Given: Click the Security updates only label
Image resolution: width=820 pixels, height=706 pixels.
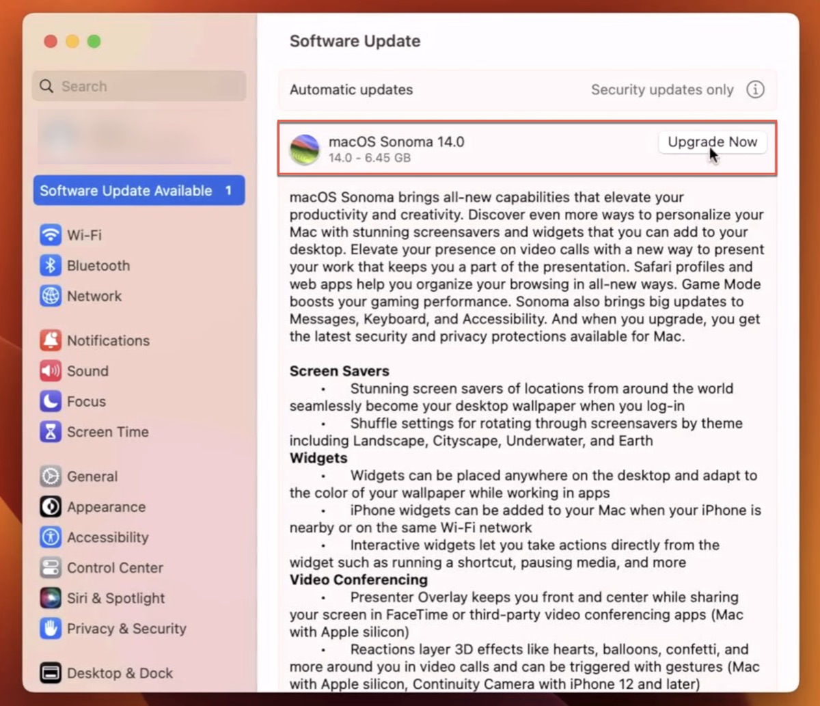Looking at the screenshot, I should tap(662, 90).
